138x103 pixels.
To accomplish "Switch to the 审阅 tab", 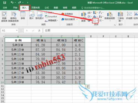I will click(65, 8).
